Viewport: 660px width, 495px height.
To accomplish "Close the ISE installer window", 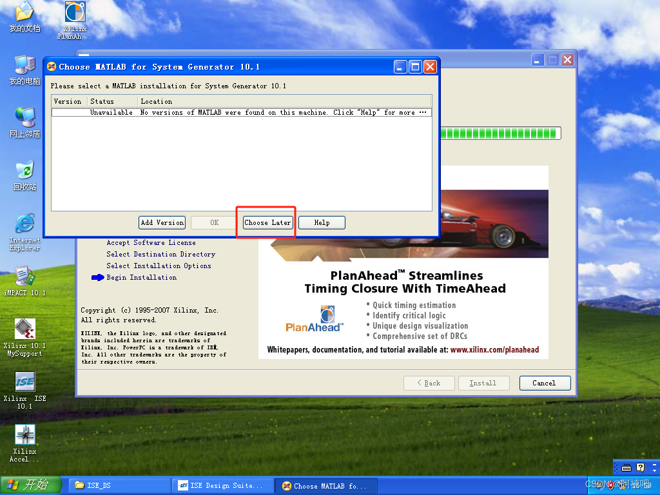I will pyautogui.click(x=567, y=60).
